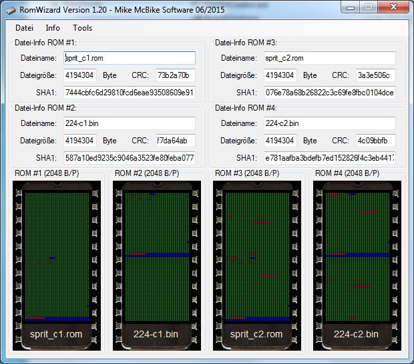Screen dimensions: 414x364
Task: Maximize the RomWizard window
Action: point(368,7)
